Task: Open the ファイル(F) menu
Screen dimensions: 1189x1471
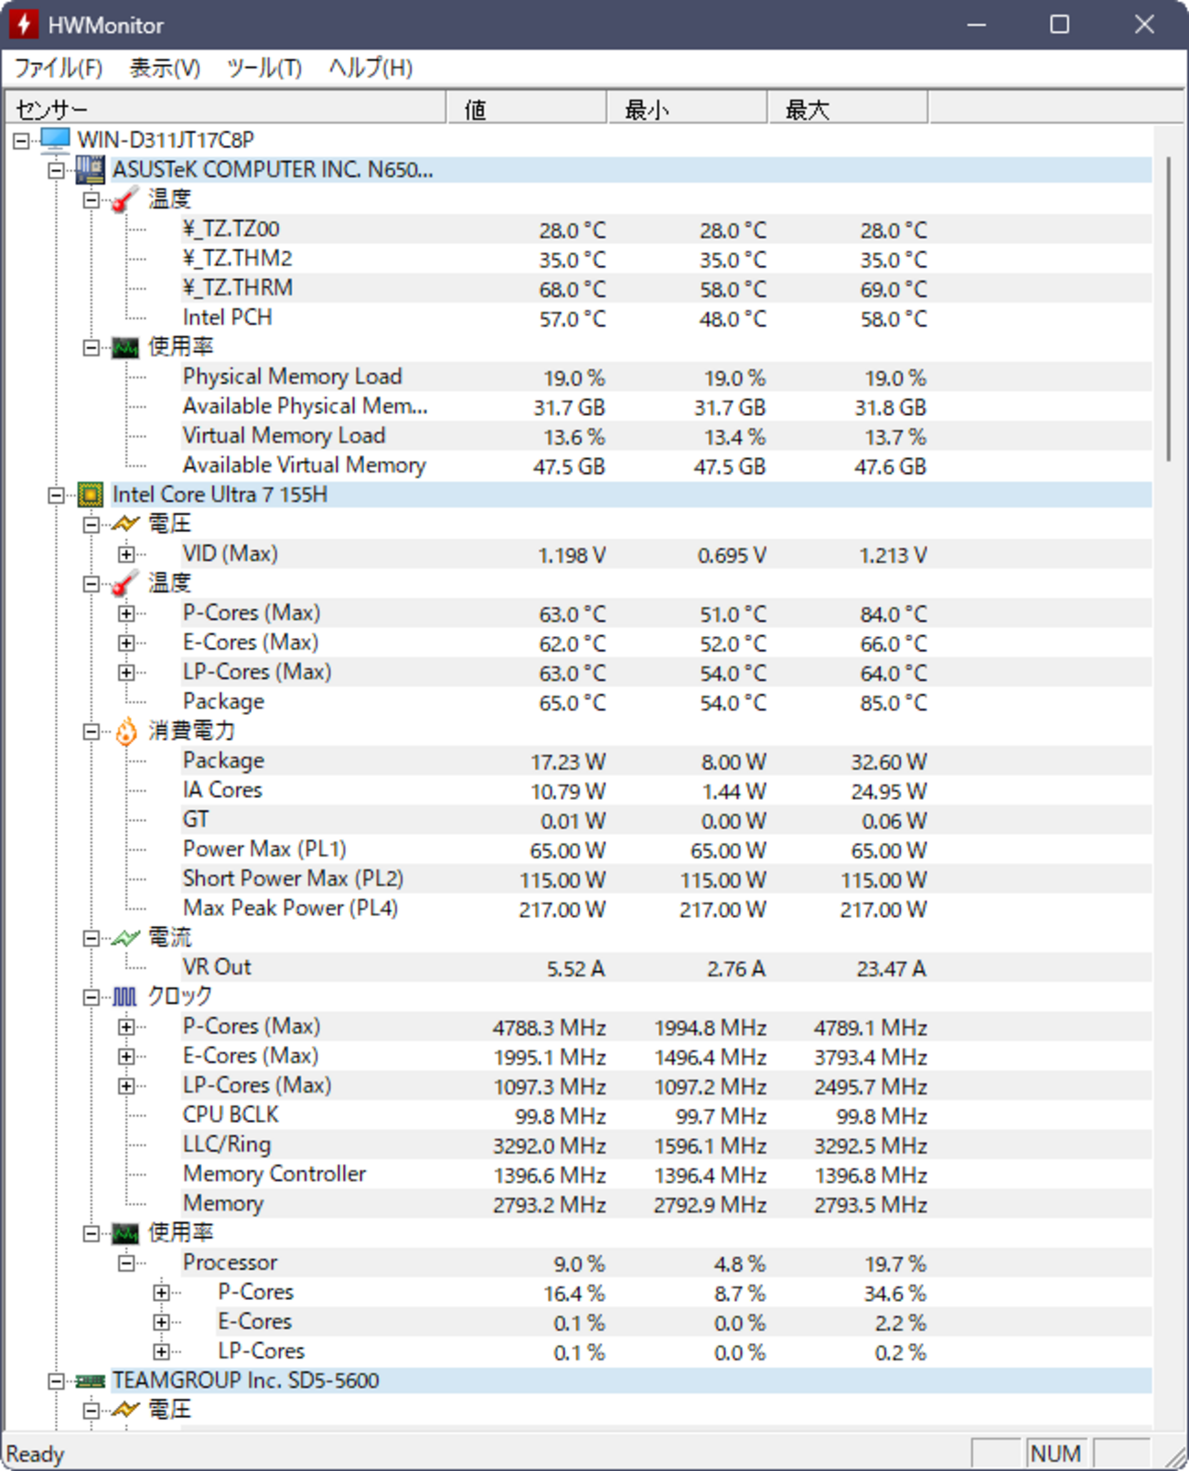Action: coord(59,69)
